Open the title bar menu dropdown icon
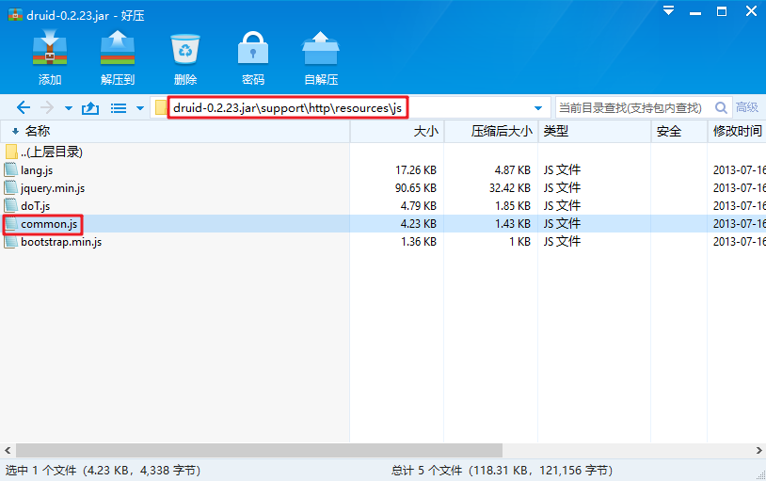The width and height of the screenshot is (766, 481). (668, 10)
